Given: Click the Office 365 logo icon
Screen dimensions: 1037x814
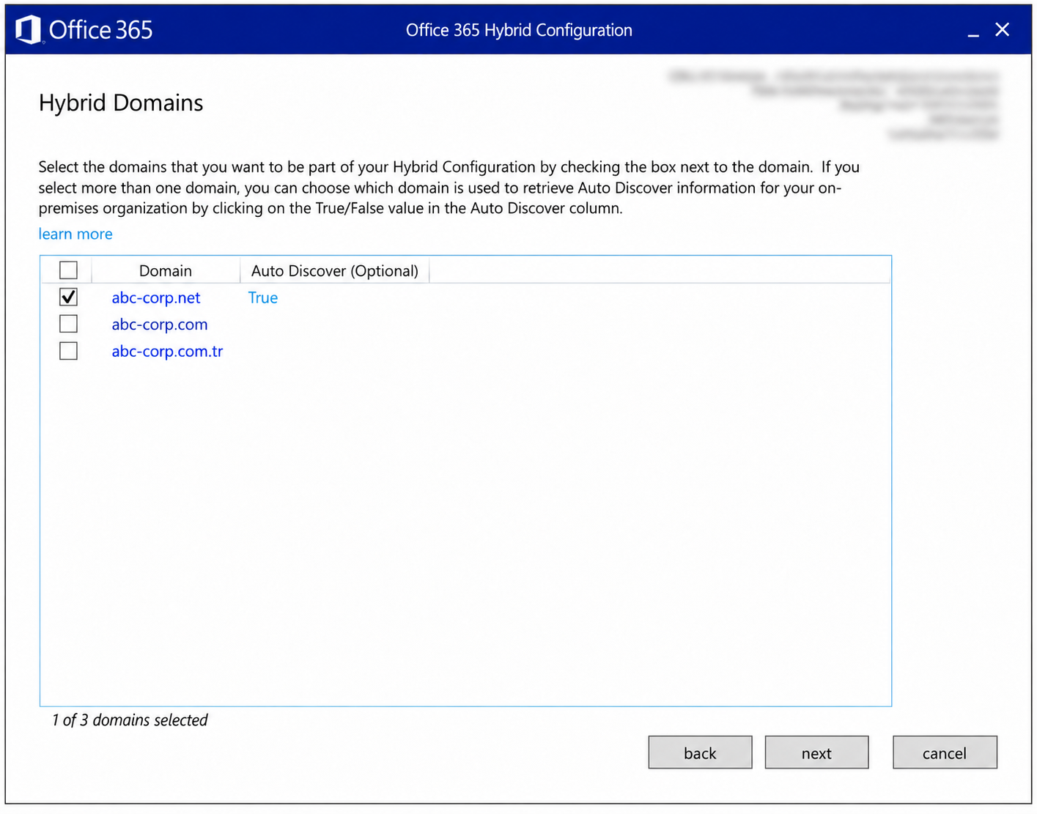Looking at the screenshot, I should (29, 30).
